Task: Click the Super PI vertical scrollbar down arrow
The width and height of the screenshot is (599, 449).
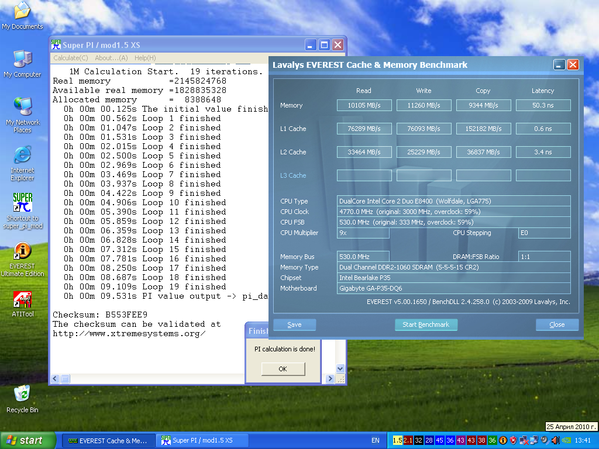Action: click(x=340, y=368)
